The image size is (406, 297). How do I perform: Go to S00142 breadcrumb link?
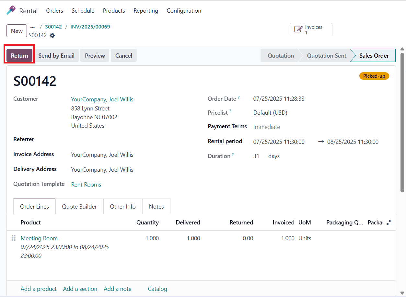pos(53,27)
